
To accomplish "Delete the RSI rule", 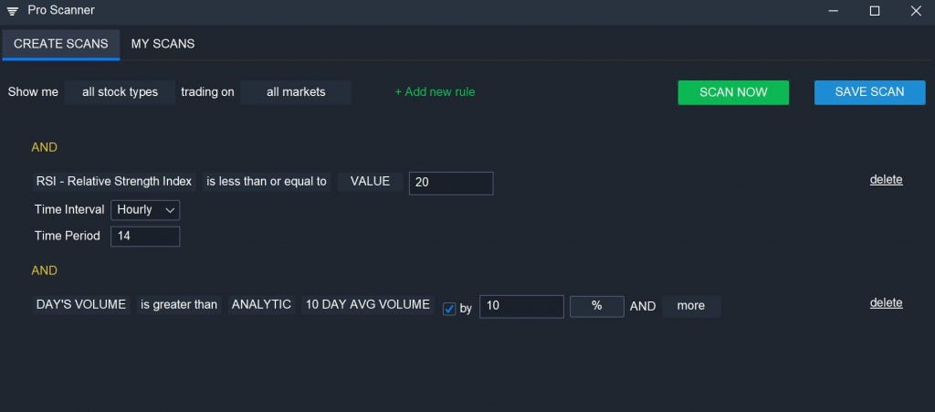I will click(886, 179).
